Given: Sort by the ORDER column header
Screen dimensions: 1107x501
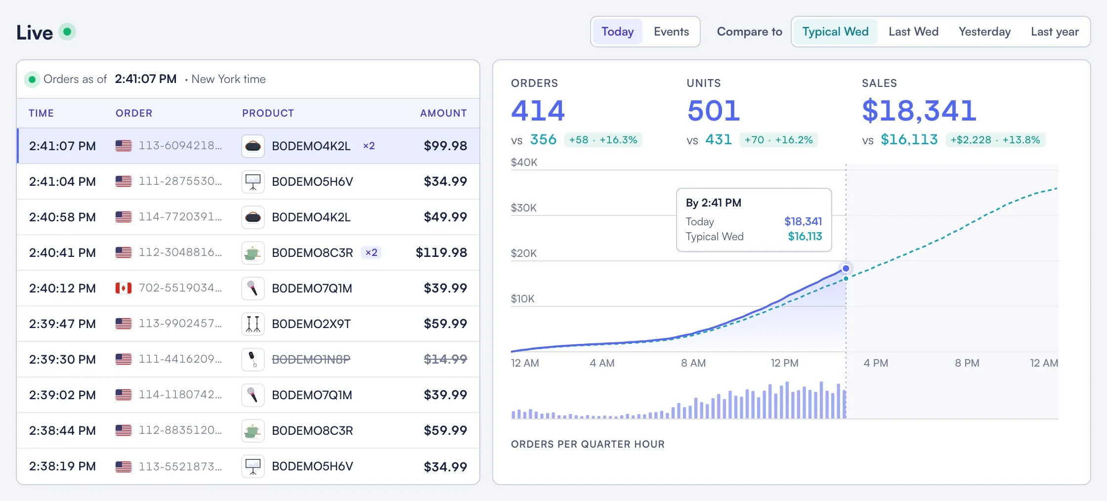Looking at the screenshot, I should (x=134, y=113).
